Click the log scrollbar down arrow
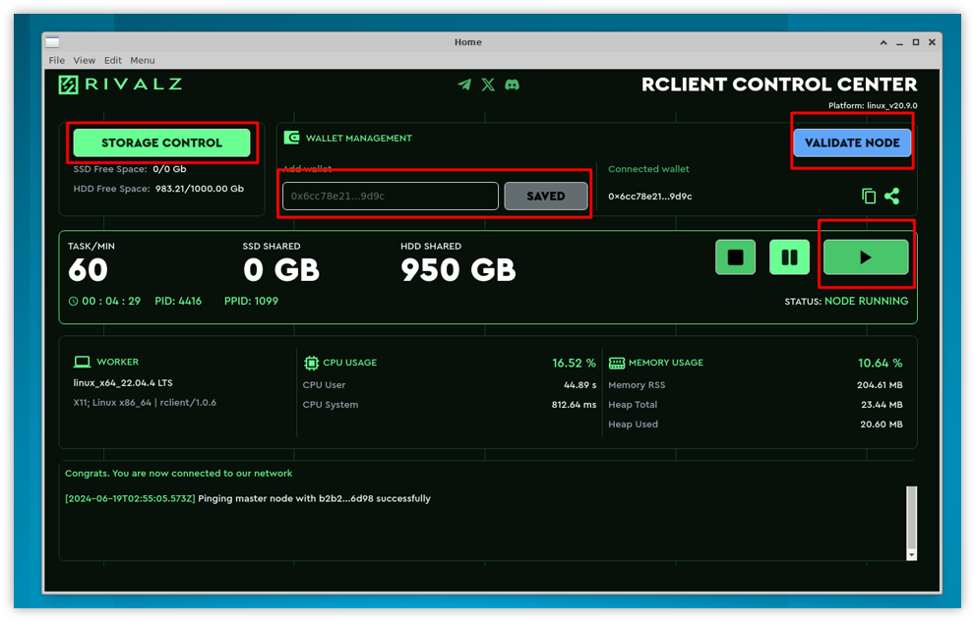 click(x=912, y=555)
